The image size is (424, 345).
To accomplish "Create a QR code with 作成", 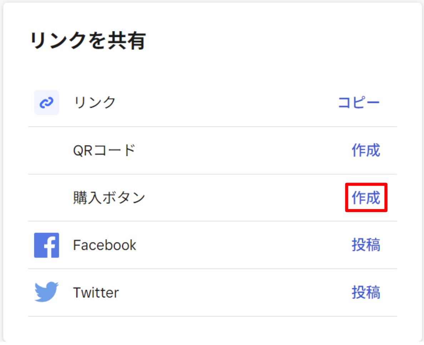I will (366, 151).
